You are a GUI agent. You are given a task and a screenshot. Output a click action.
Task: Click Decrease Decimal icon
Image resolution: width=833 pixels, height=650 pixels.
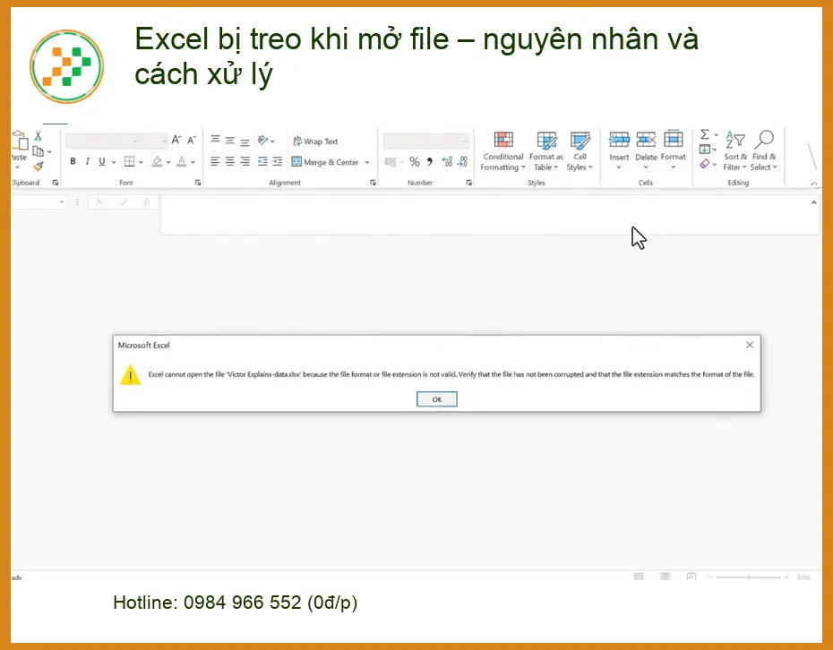tap(462, 161)
